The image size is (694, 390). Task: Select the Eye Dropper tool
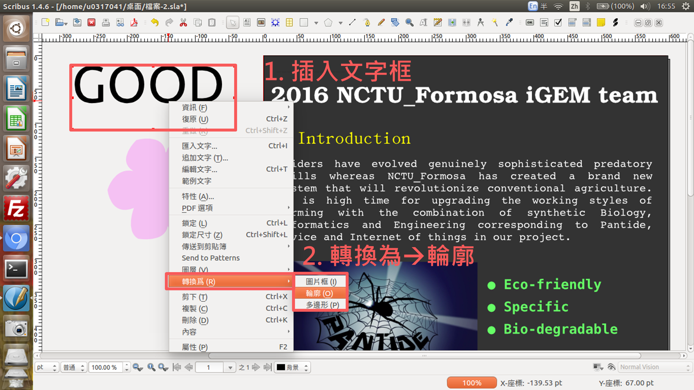509,22
